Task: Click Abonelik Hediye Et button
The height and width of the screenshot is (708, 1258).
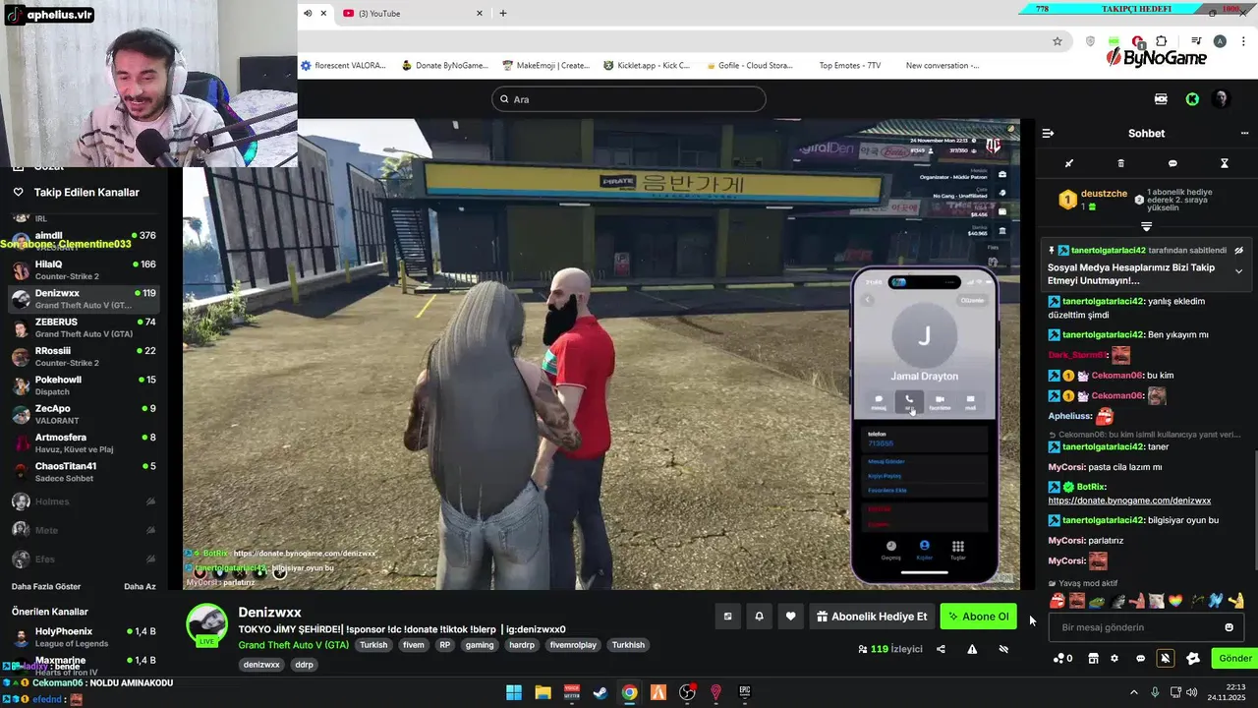Action: pyautogui.click(x=872, y=617)
